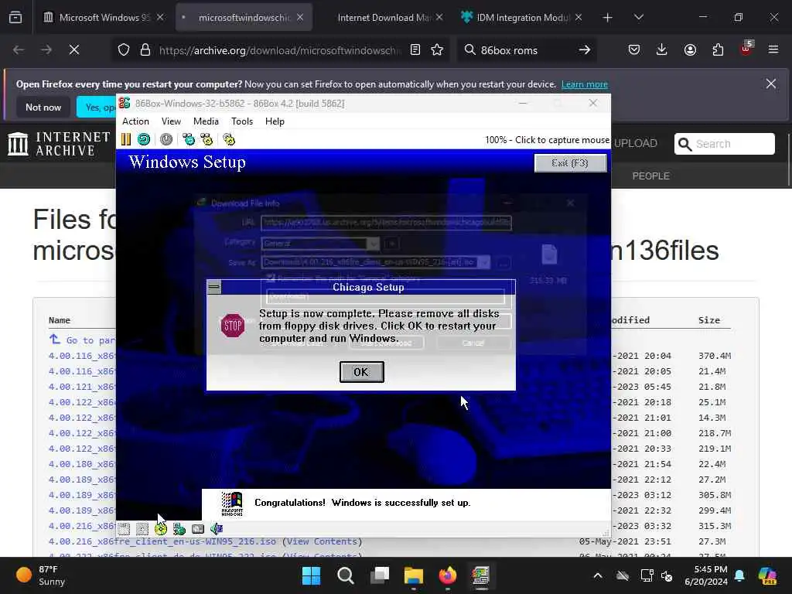Click the first floppy drive icon in the 86Box status bar

tap(125, 529)
